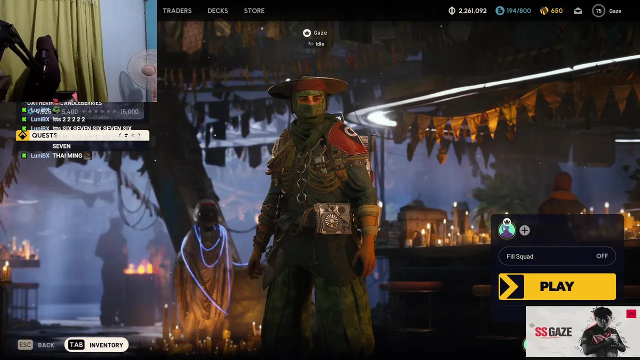Screen dimensions: 640x360
Task: Click the squad member avatar icon
Action: pos(507,229)
